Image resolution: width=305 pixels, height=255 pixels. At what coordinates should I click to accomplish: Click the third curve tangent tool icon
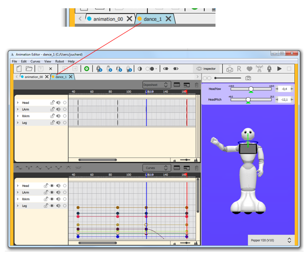coord(39,168)
